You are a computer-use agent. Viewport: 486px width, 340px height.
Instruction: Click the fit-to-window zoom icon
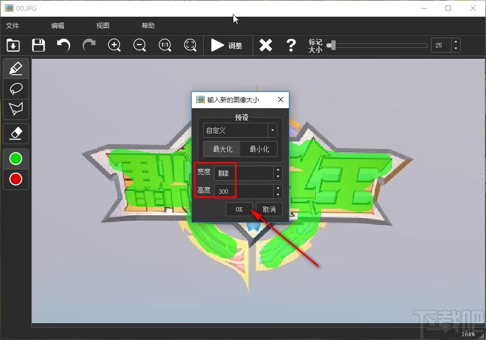click(190, 45)
